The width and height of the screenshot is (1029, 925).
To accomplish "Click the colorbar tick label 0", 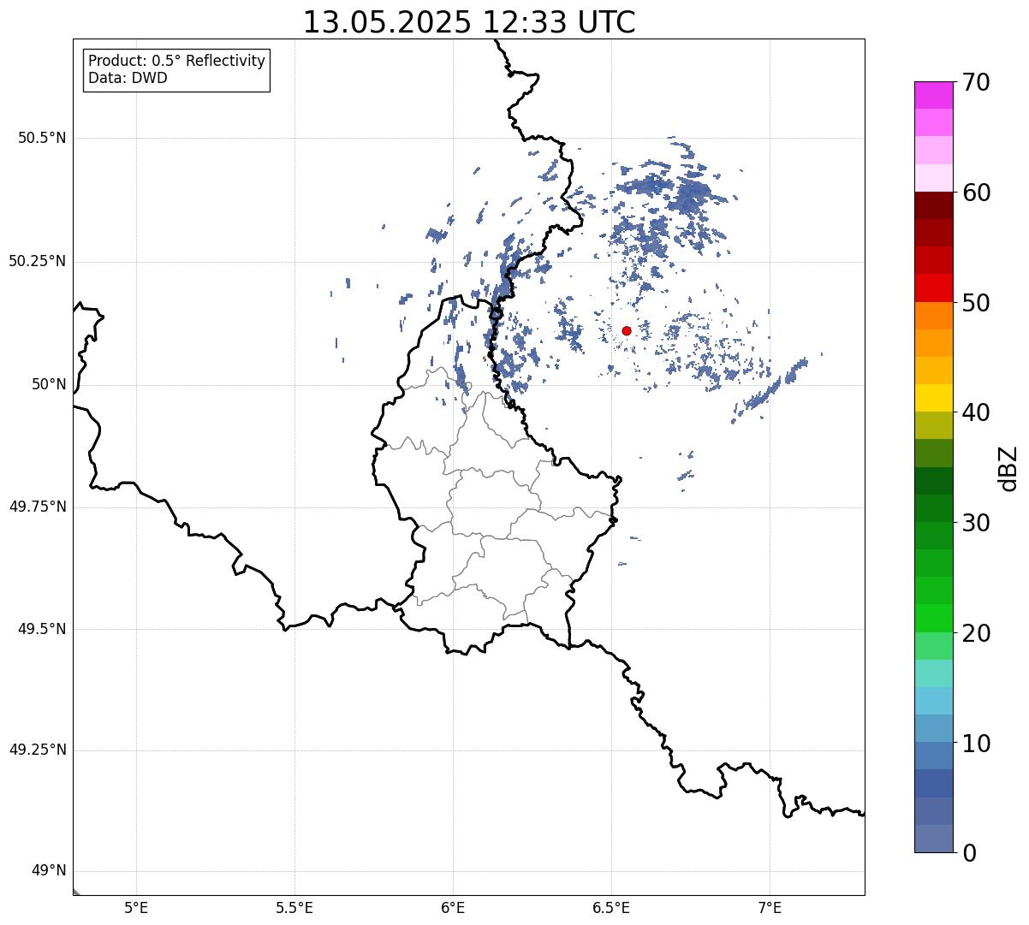I will click(969, 853).
